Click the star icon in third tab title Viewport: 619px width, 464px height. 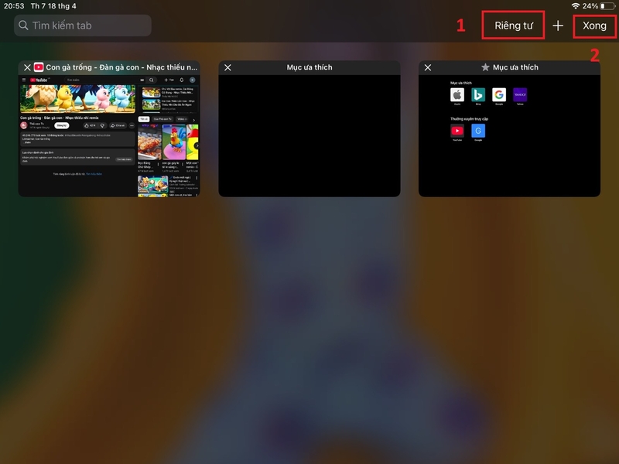coord(485,67)
